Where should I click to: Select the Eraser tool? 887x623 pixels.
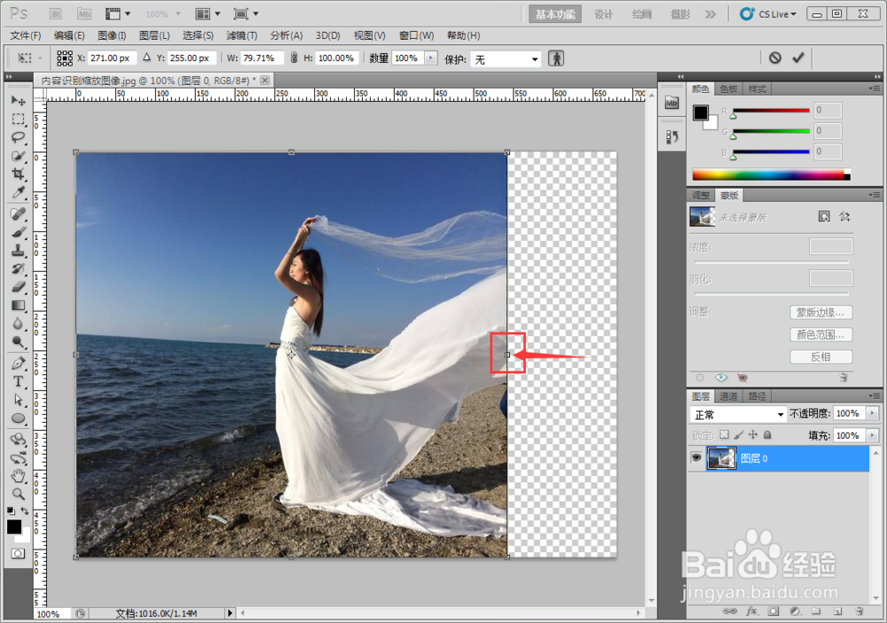click(18, 287)
